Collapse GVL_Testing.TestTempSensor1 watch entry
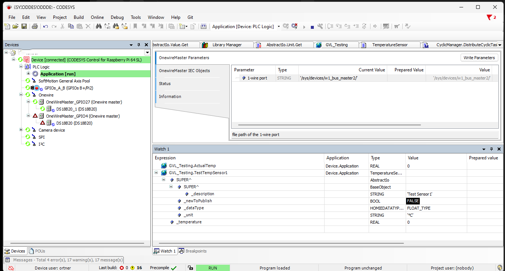The image size is (505, 271). (156, 173)
